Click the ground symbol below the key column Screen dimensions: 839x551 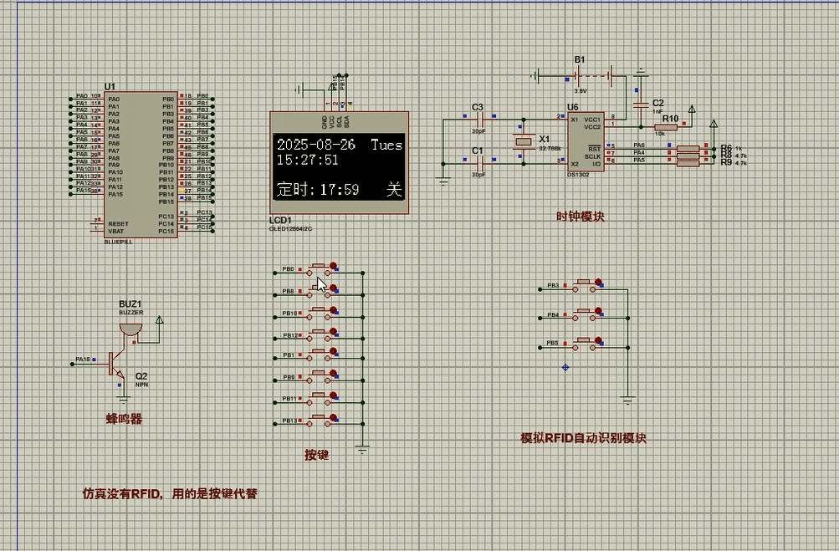pyautogui.click(x=362, y=449)
